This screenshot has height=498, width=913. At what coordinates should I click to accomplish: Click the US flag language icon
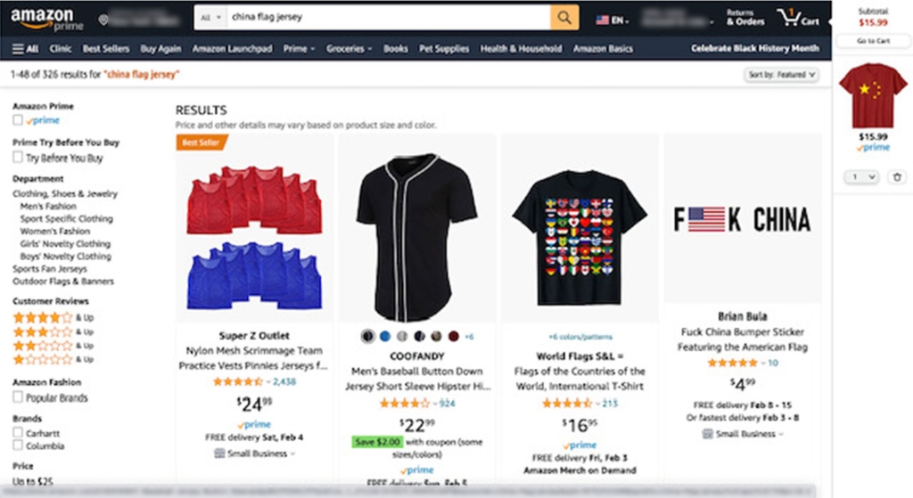tap(602, 20)
